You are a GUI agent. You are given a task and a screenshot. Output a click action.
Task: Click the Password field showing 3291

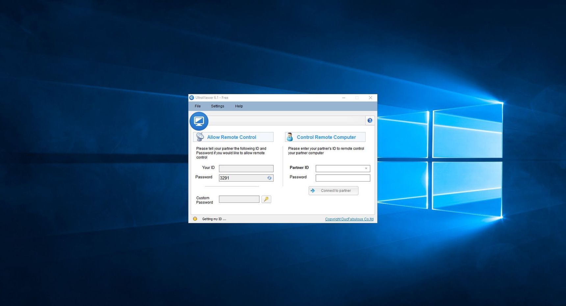[246, 178]
